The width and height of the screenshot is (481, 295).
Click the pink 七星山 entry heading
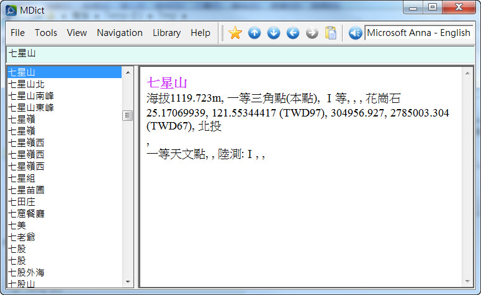(x=166, y=83)
